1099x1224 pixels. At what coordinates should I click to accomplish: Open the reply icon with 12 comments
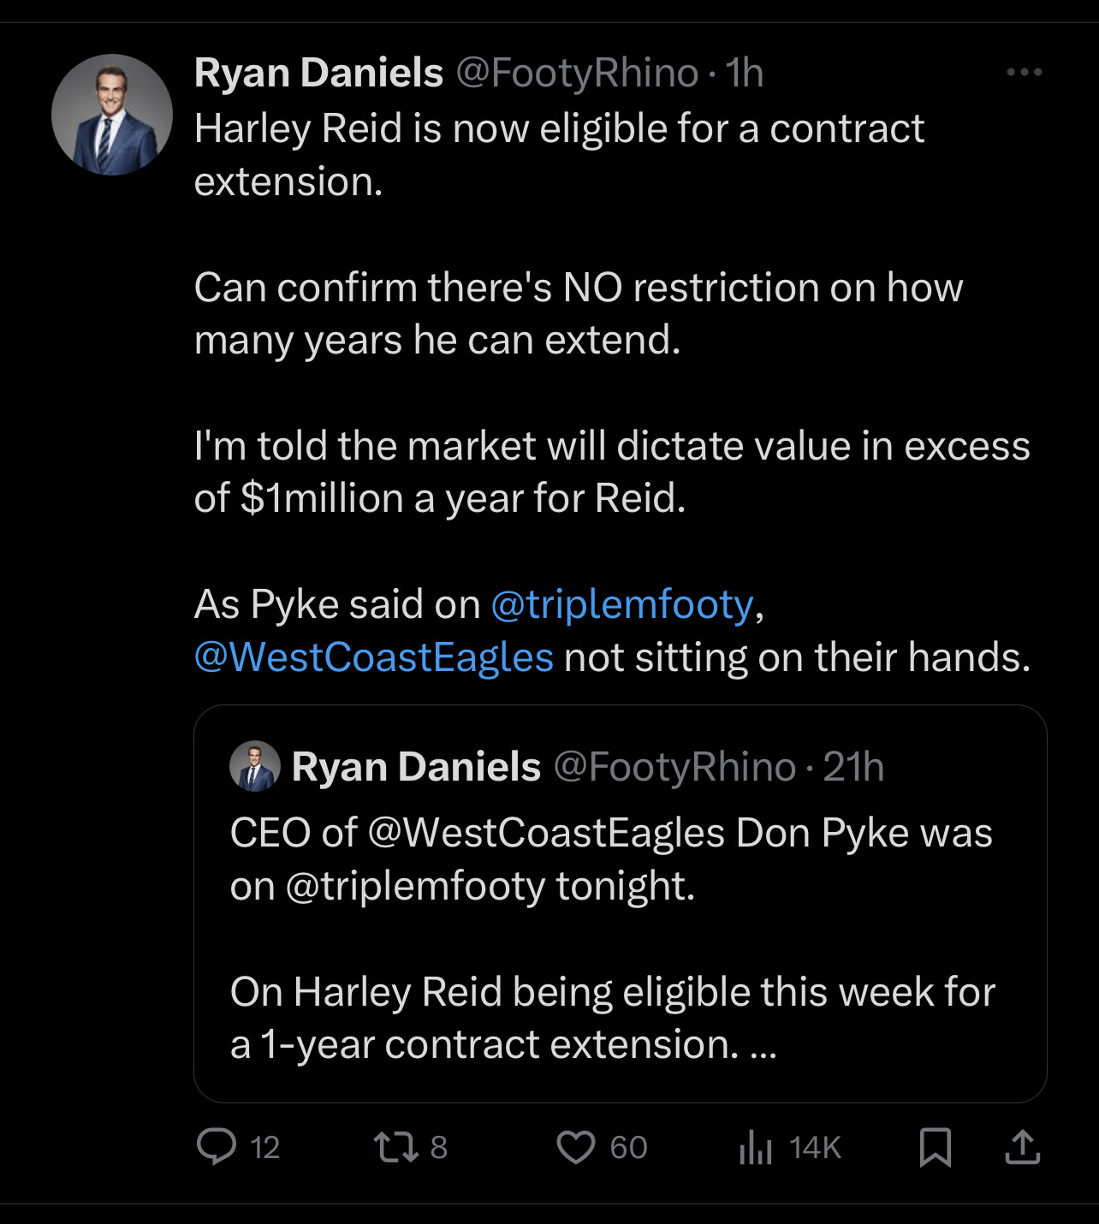pos(217,1147)
